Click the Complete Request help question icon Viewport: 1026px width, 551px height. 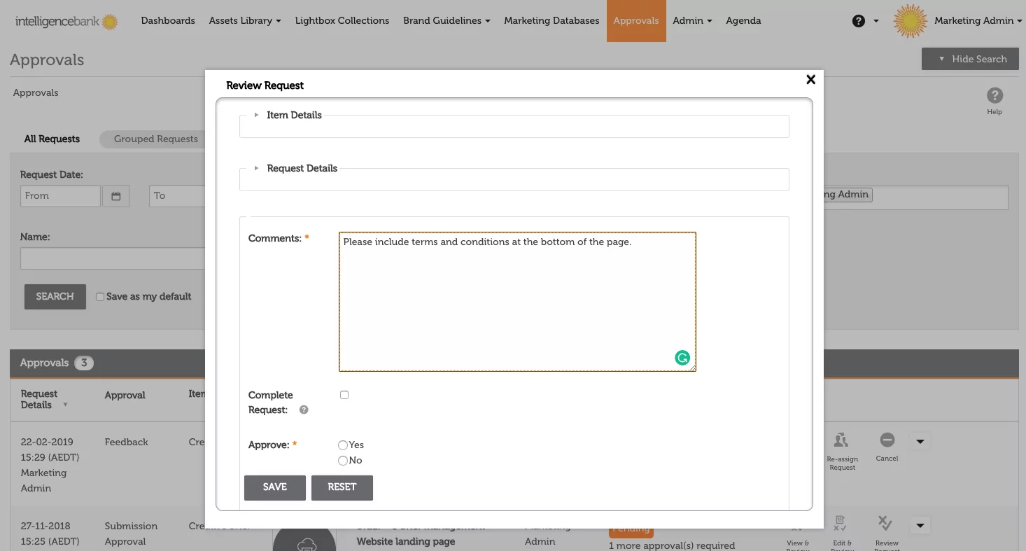pyautogui.click(x=304, y=410)
